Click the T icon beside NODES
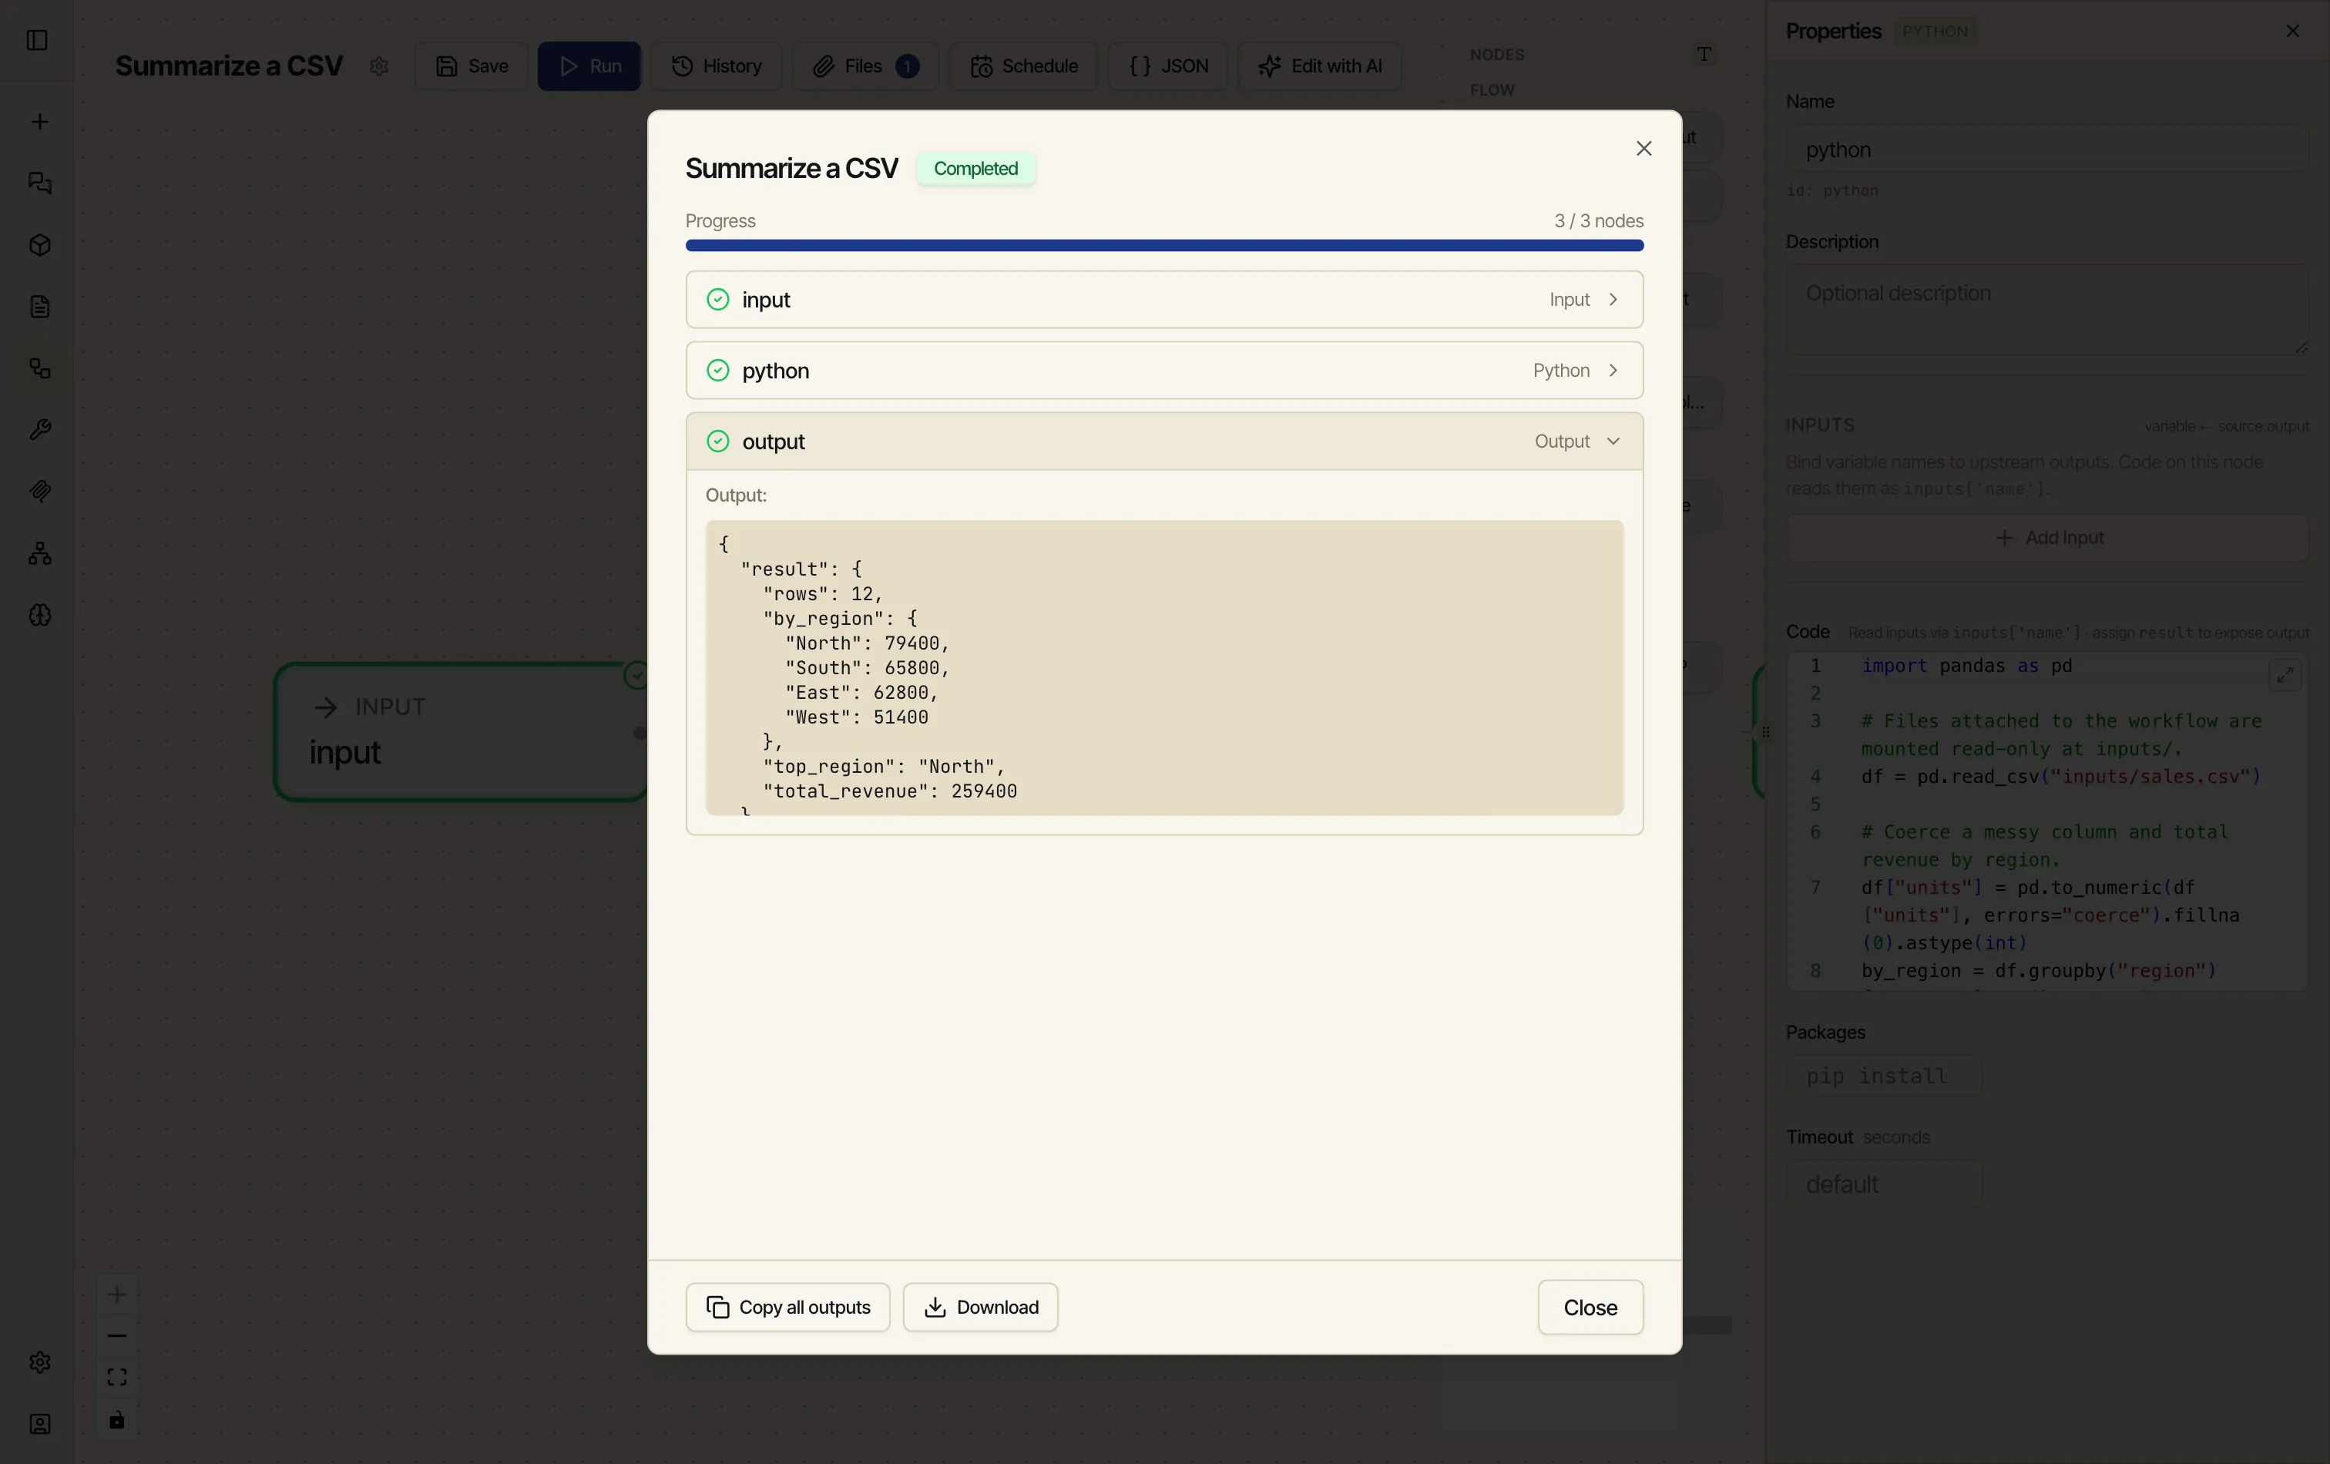 tap(1705, 54)
